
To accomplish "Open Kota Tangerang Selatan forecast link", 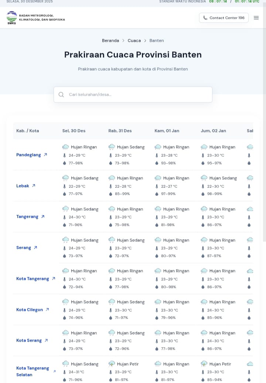I will (x=33, y=371).
